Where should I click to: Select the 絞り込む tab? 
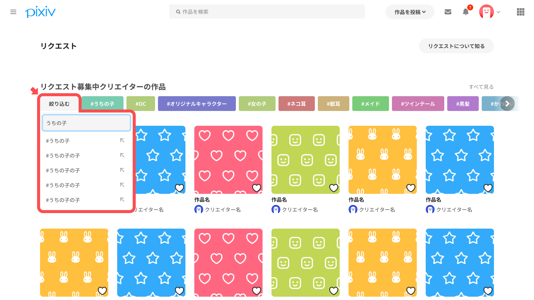coord(59,104)
